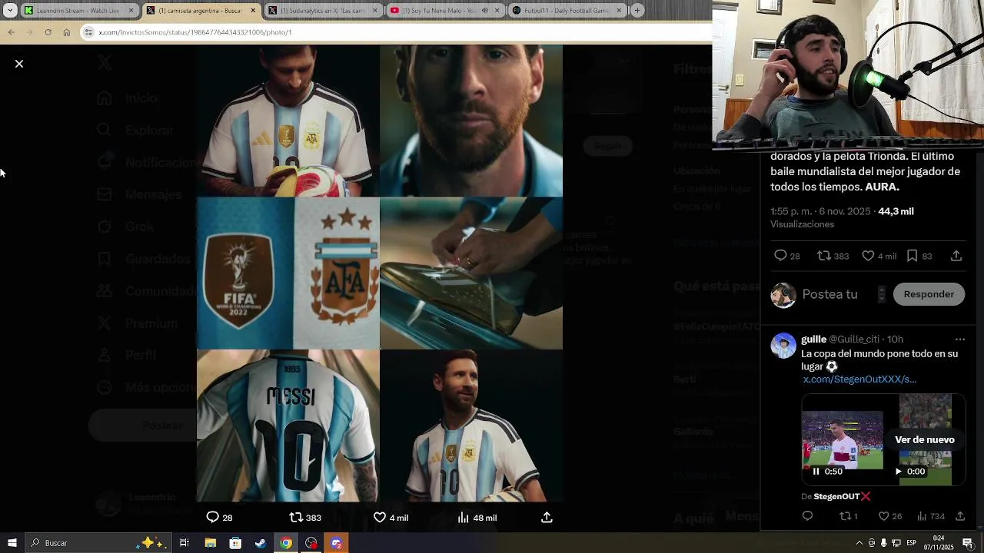Open the FIFA World Champions 2022 badge photo

click(x=288, y=273)
